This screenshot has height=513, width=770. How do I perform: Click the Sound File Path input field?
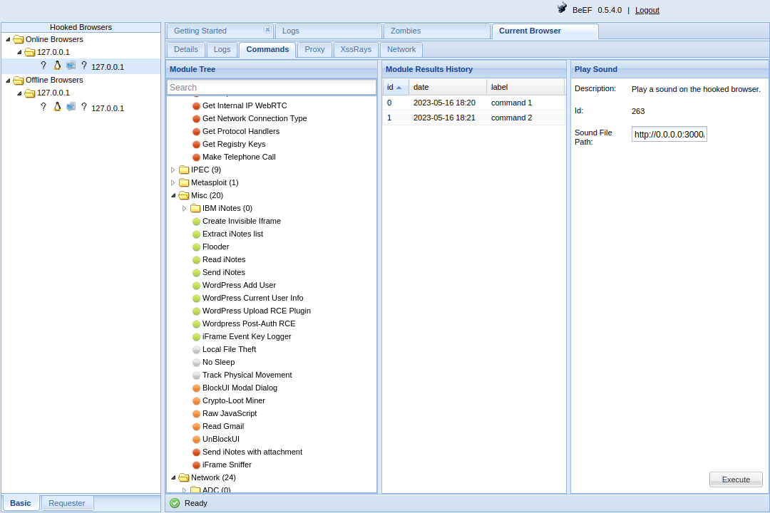tap(669, 135)
